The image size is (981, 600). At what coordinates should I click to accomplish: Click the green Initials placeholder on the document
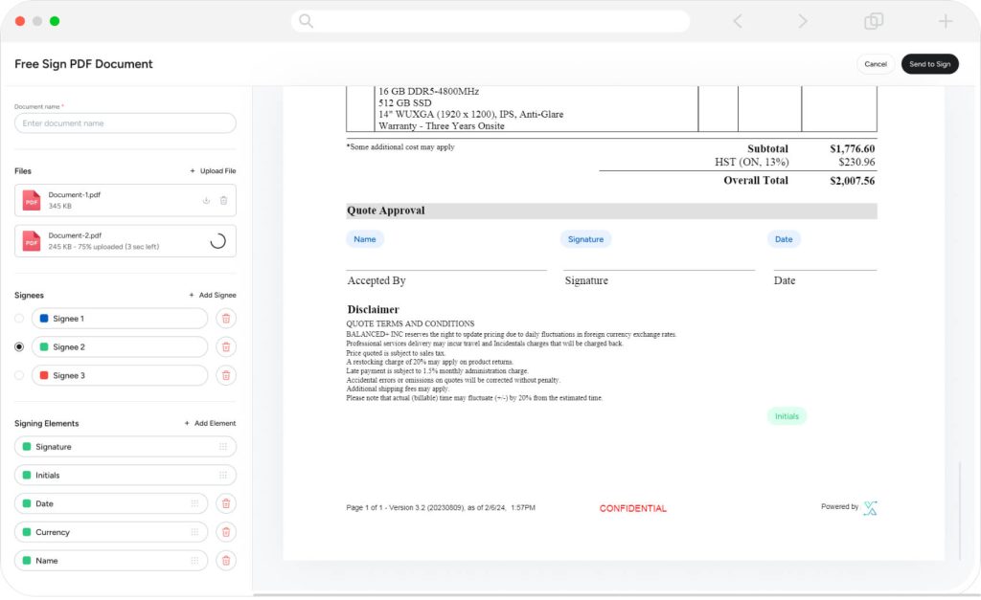[x=787, y=416]
